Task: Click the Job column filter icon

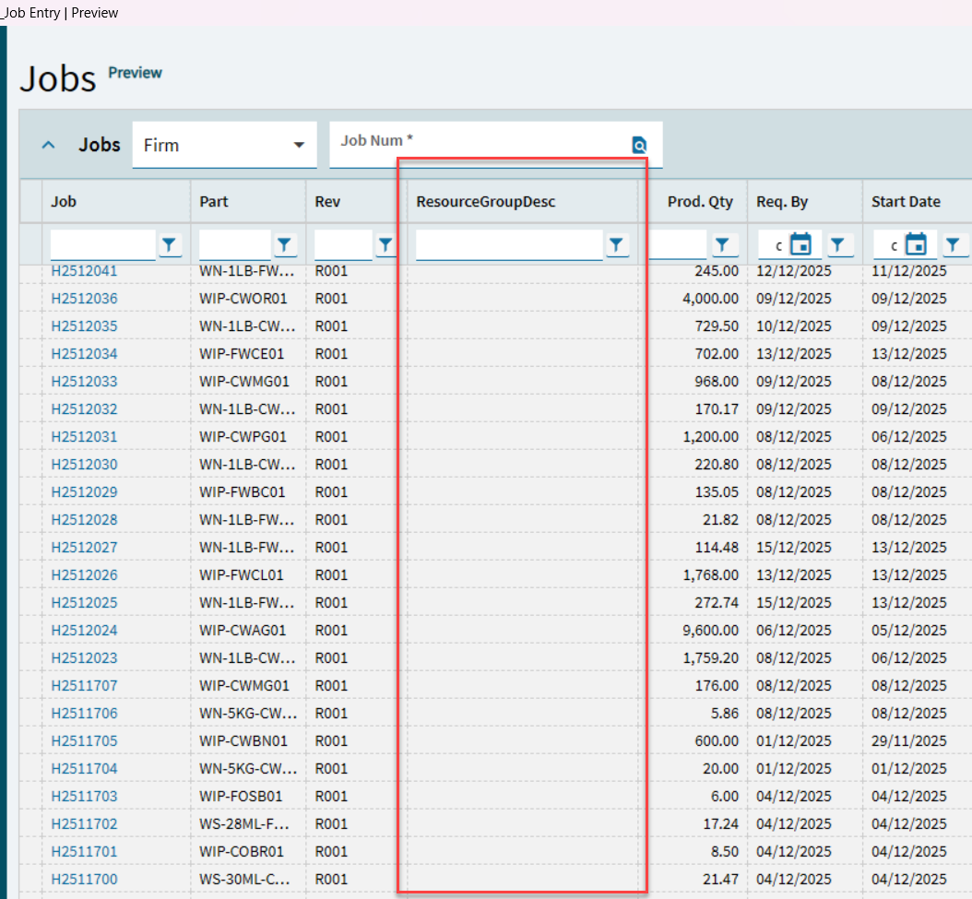Action: click(x=171, y=244)
